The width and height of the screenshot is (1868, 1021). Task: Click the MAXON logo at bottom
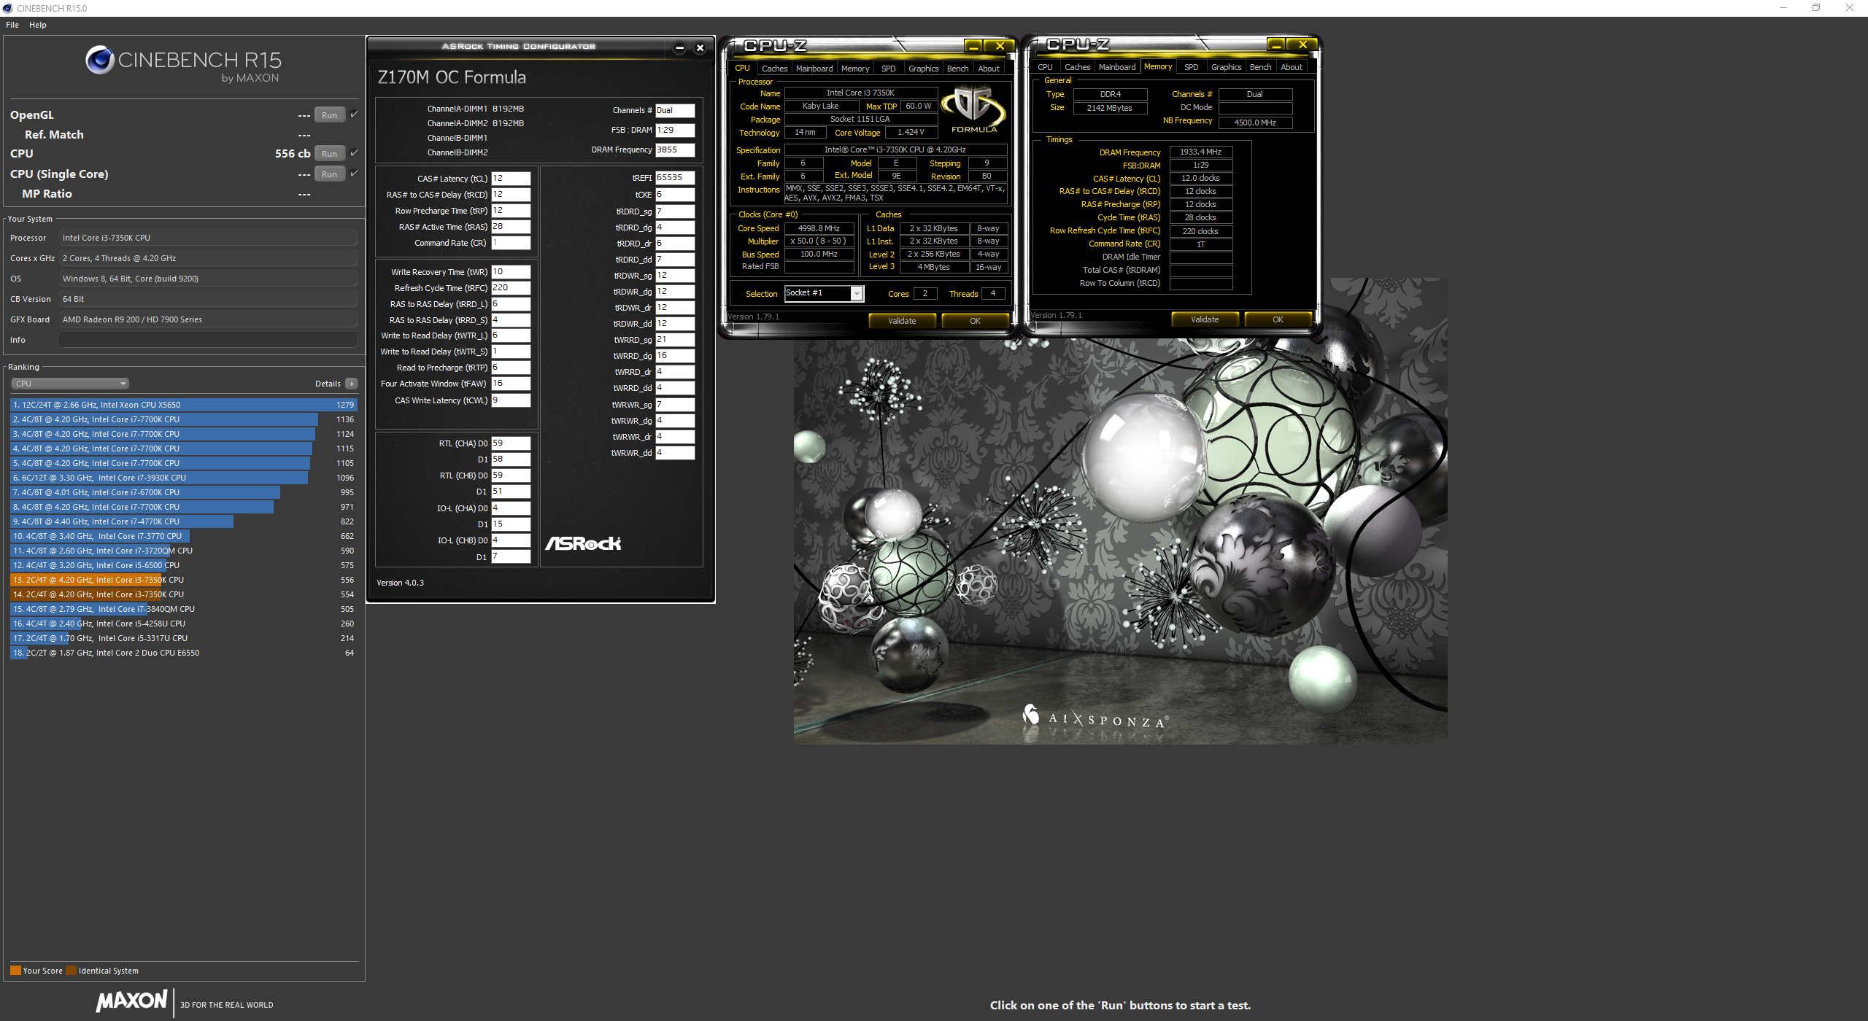point(132,1001)
